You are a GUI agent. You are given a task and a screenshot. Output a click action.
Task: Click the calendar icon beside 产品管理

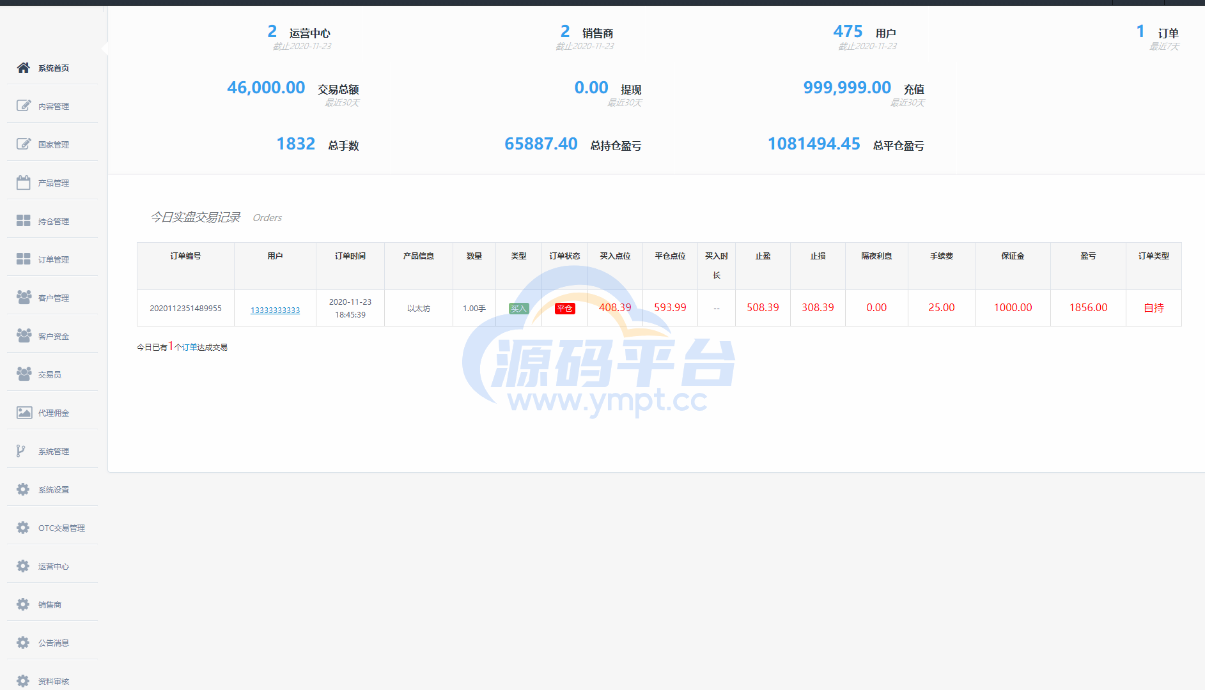click(24, 183)
